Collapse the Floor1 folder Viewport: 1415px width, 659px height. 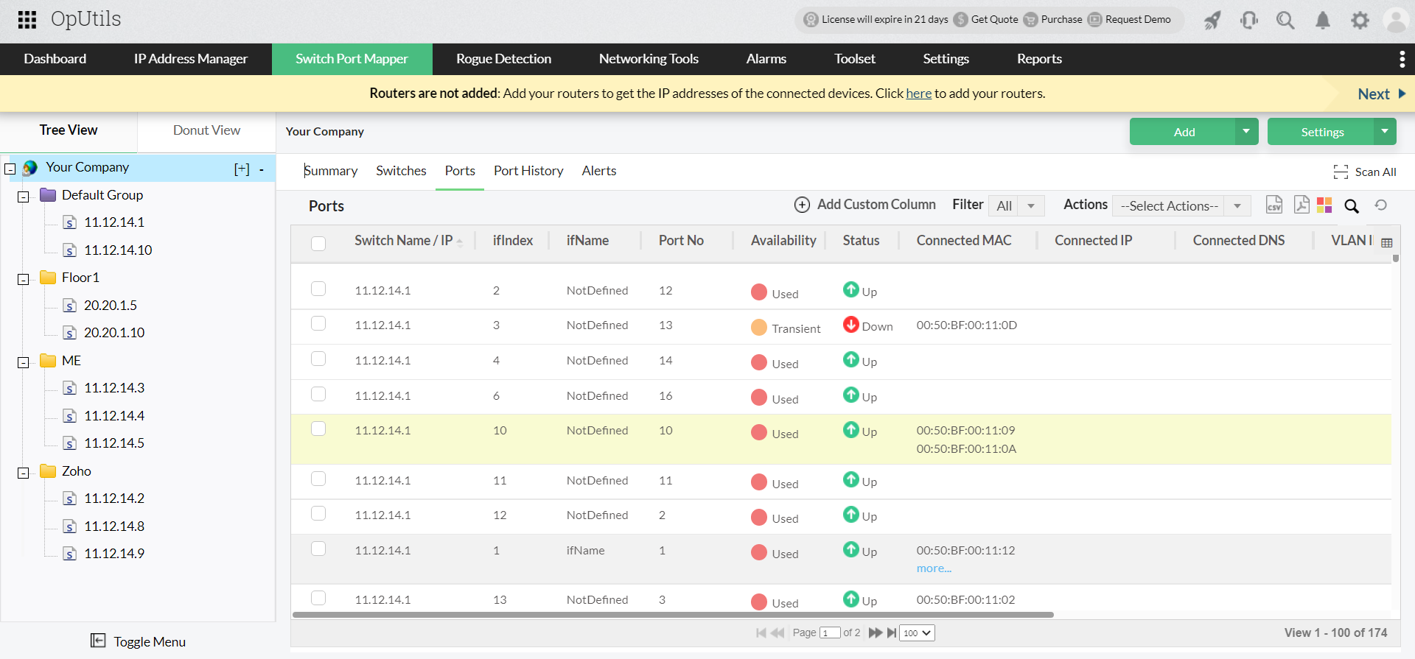tap(24, 280)
